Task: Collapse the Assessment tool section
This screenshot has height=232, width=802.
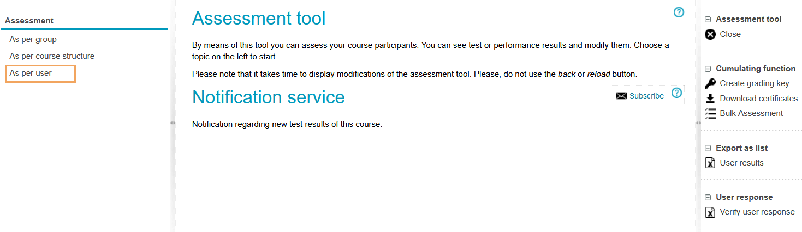Action: click(708, 20)
